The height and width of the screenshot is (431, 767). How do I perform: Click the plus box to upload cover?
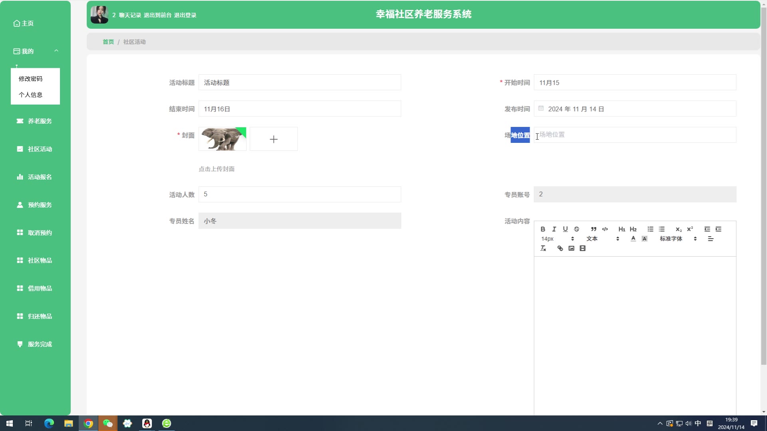click(x=274, y=139)
